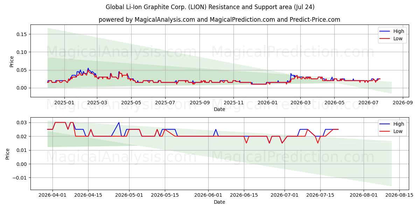Click the 2026-04-15 tick label
The width and height of the screenshot is (420, 210).
88,195
